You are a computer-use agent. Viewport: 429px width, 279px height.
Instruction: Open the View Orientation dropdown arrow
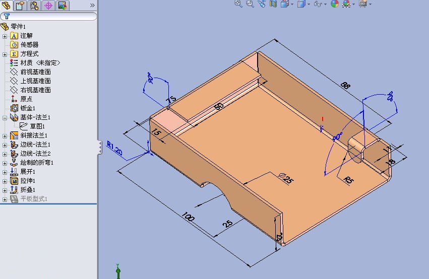point(292,5)
